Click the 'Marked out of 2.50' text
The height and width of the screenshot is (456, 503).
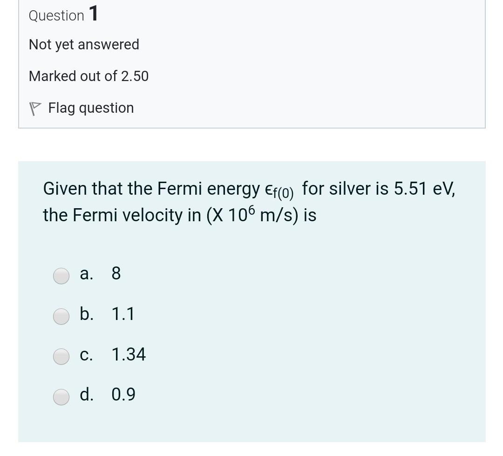tap(88, 76)
